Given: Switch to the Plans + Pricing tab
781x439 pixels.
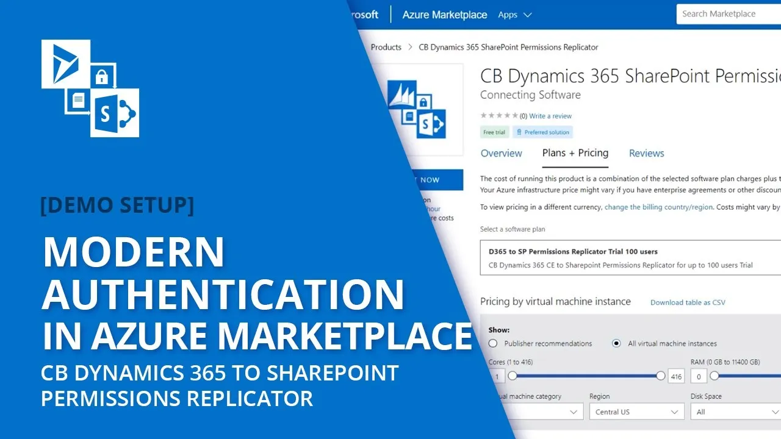Looking at the screenshot, I should 575,153.
